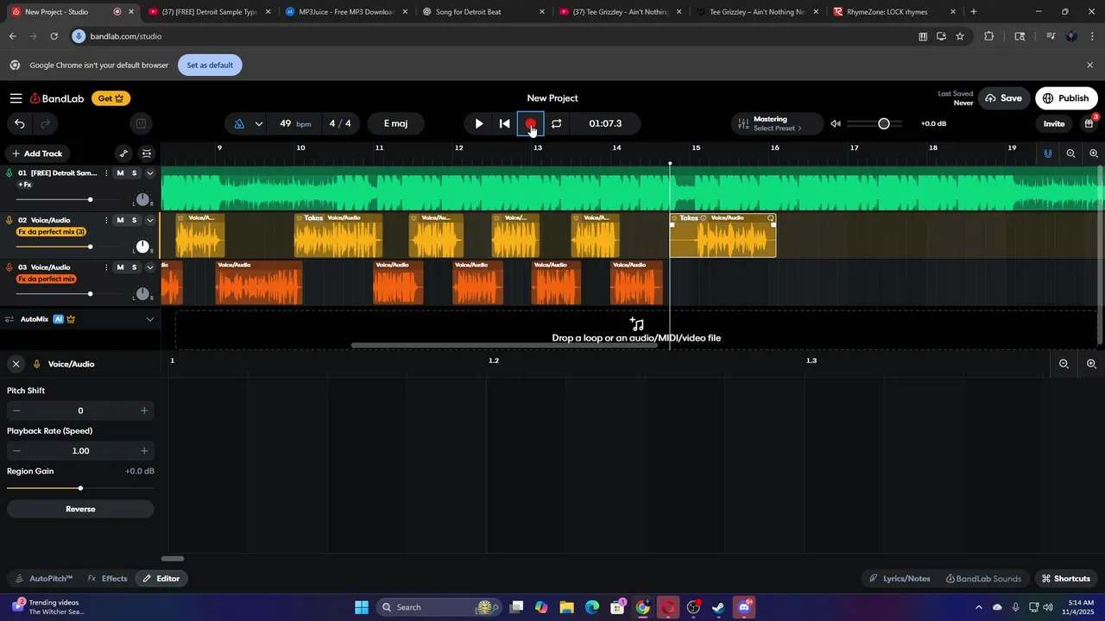Return playhead to start
This screenshot has height=621, width=1105.
tap(505, 123)
